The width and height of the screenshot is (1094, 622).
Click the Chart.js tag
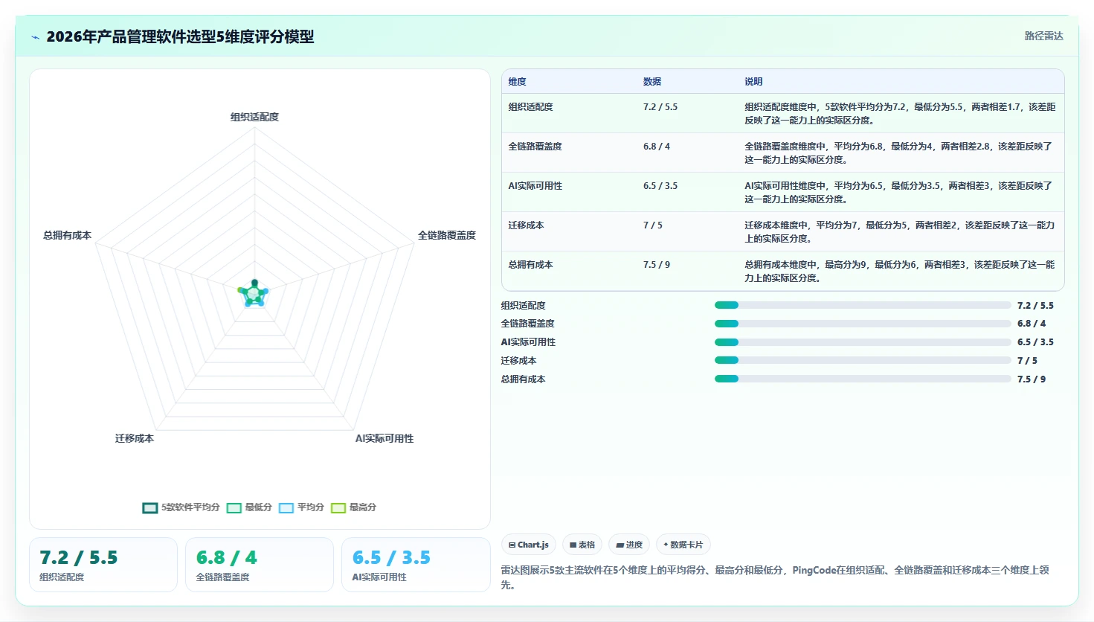tap(529, 545)
